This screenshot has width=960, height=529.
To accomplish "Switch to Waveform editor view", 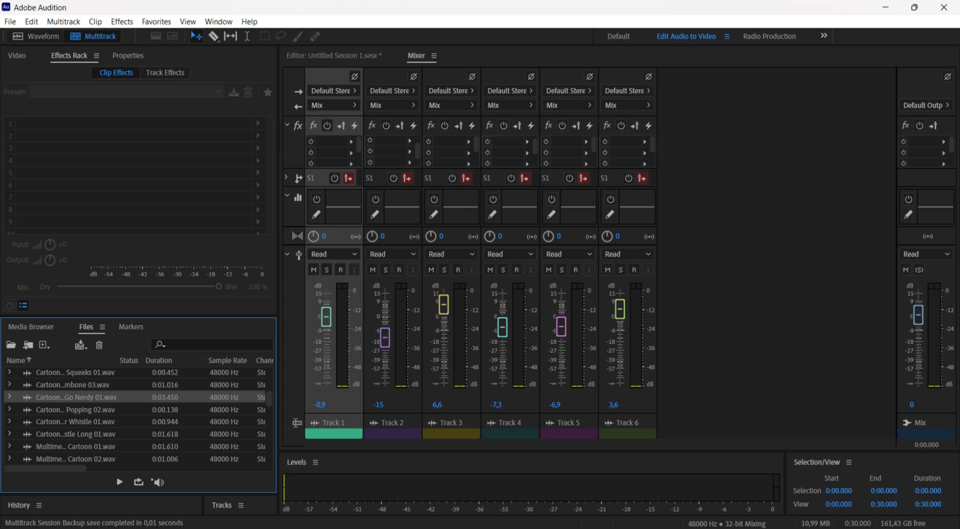I will tap(36, 36).
